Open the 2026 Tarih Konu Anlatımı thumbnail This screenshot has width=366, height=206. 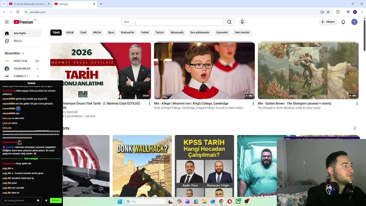click(x=101, y=71)
